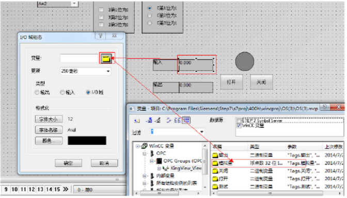Click the help question mark in I/O域组态 dialog
The height and width of the screenshot is (198, 347).
(x=101, y=36)
